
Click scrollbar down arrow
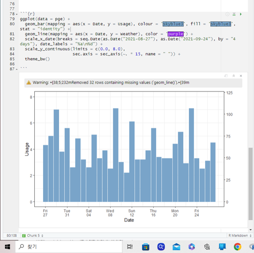pos(250,230)
